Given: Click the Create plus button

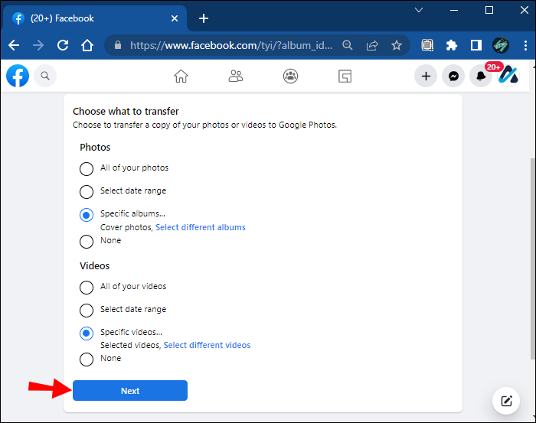Looking at the screenshot, I should pos(426,76).
